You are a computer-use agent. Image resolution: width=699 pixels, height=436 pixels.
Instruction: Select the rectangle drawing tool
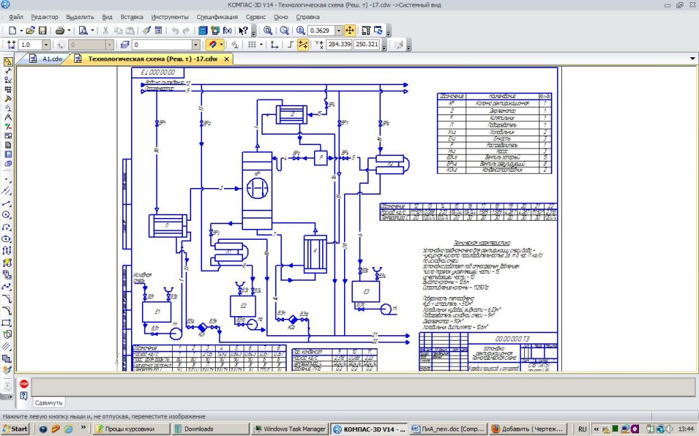[8, 322]
